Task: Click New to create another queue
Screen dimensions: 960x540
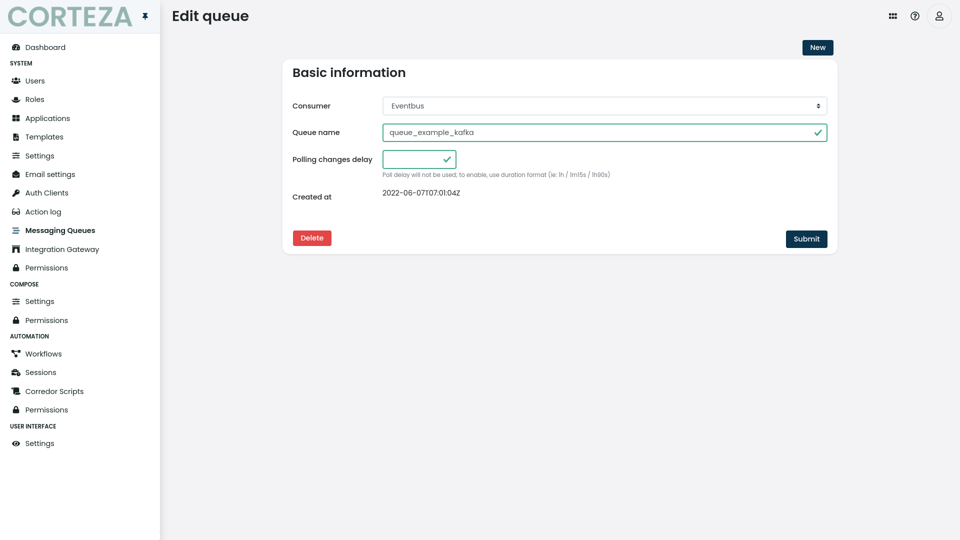Action: (817, 47)
